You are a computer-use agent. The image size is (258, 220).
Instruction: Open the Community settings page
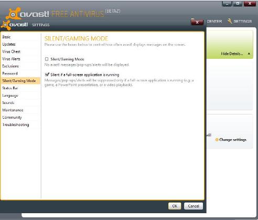point(20,118)
